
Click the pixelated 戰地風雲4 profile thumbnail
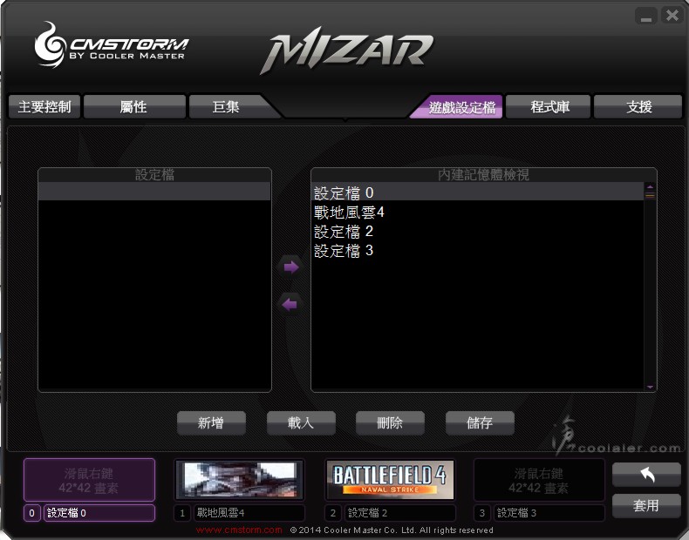[240, 480]
